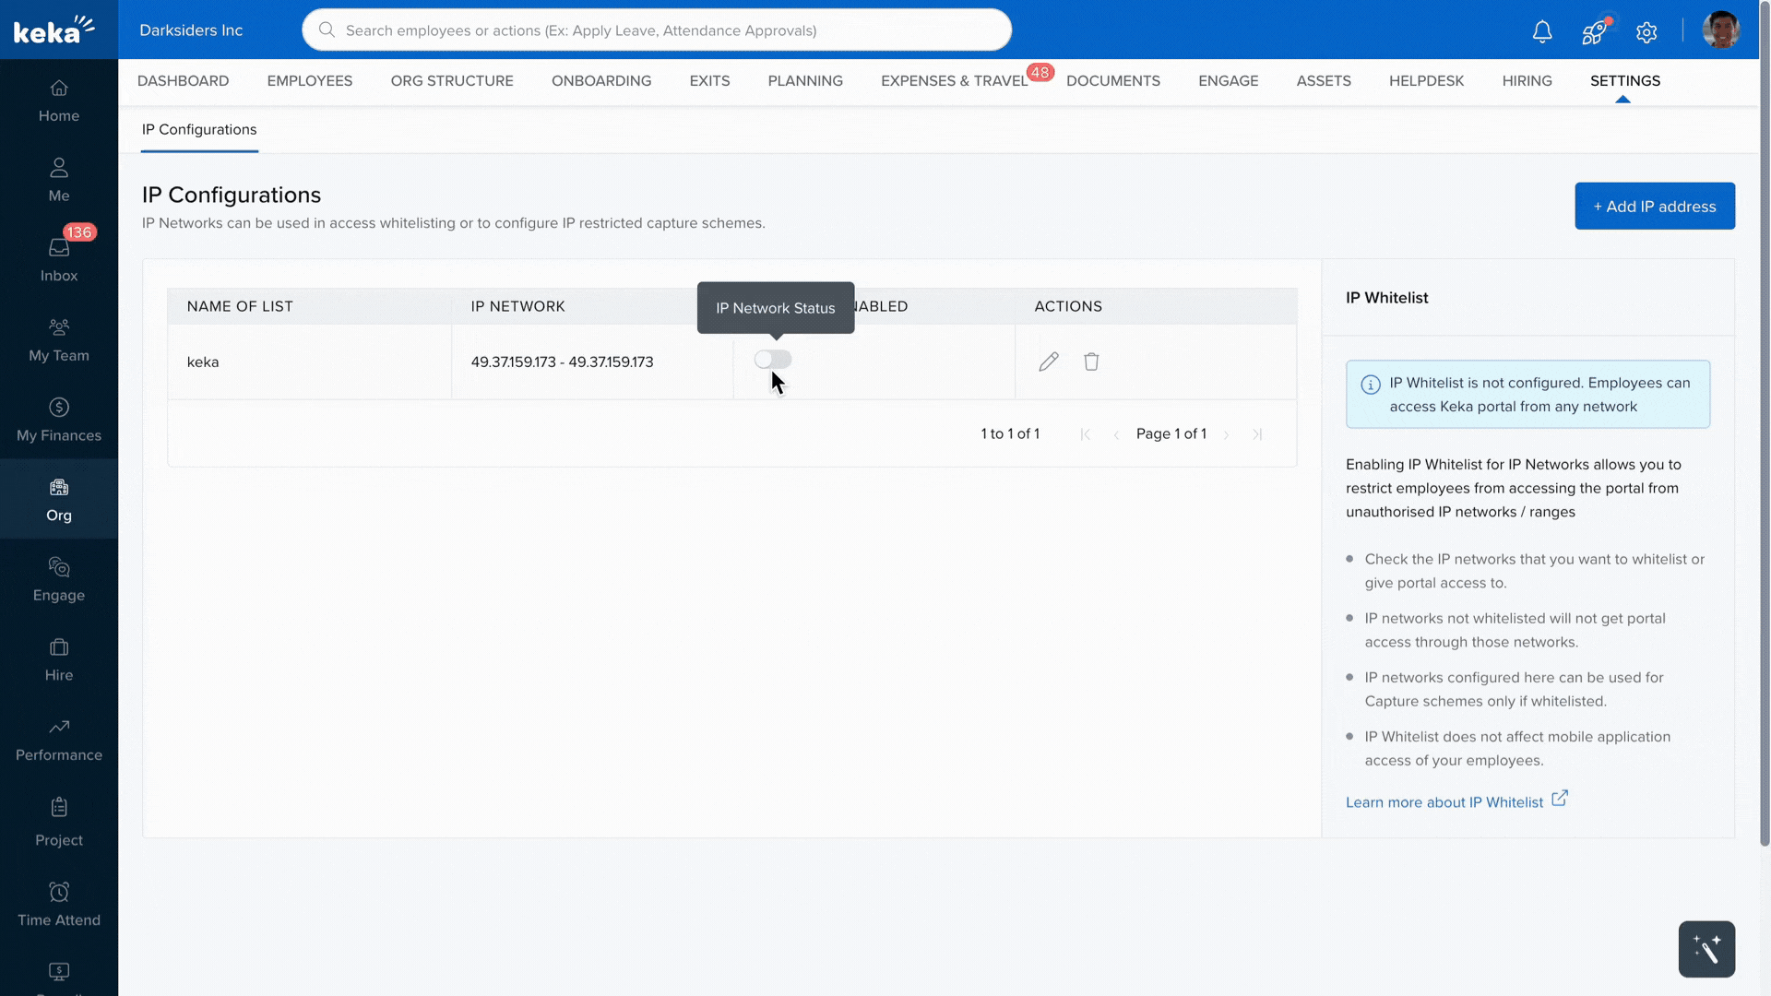
Task: Jump to last page in pagination
Action: [x=1257, y=434]
